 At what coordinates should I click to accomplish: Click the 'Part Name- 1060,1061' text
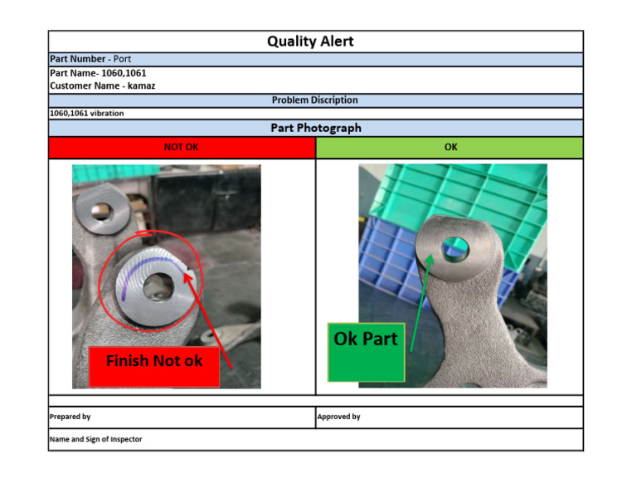tap(98, 73)
